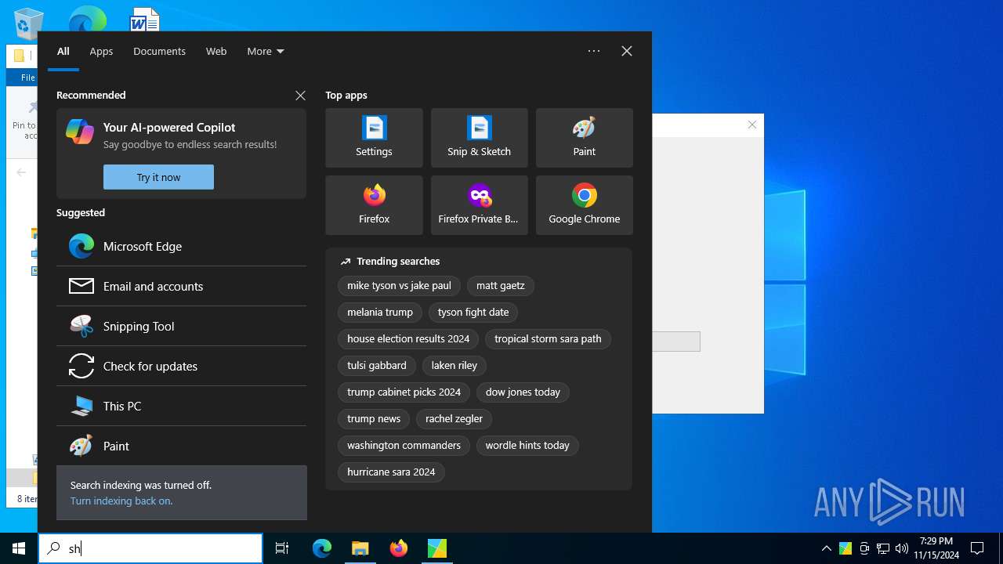Select dow jones today trending search

[523, 392]
